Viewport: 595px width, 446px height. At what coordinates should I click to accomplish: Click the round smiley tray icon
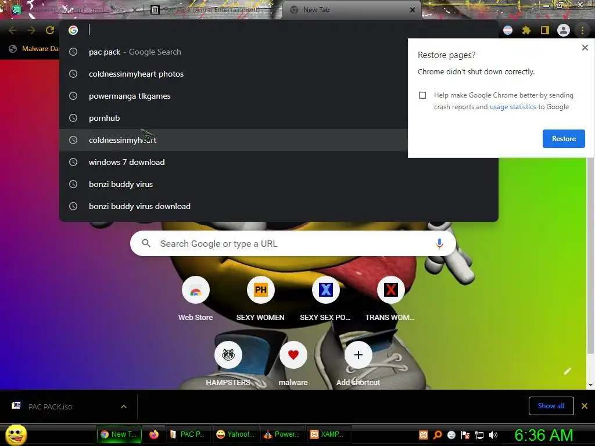pyautogui.click(x=451, y=435)
